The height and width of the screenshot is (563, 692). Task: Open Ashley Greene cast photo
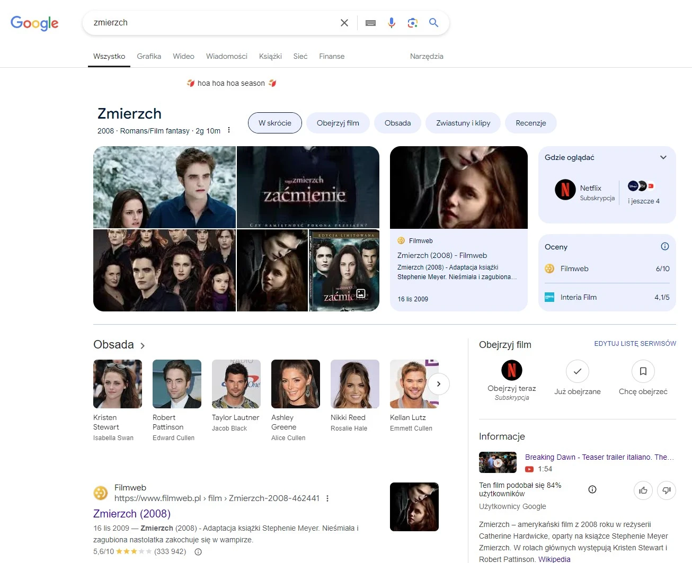[x=296, y=384]
